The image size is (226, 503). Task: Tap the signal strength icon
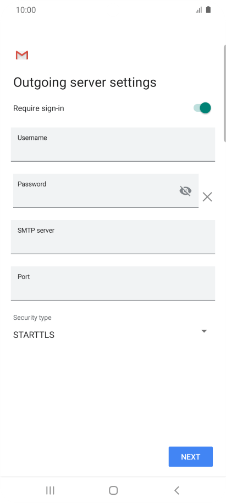199,10
